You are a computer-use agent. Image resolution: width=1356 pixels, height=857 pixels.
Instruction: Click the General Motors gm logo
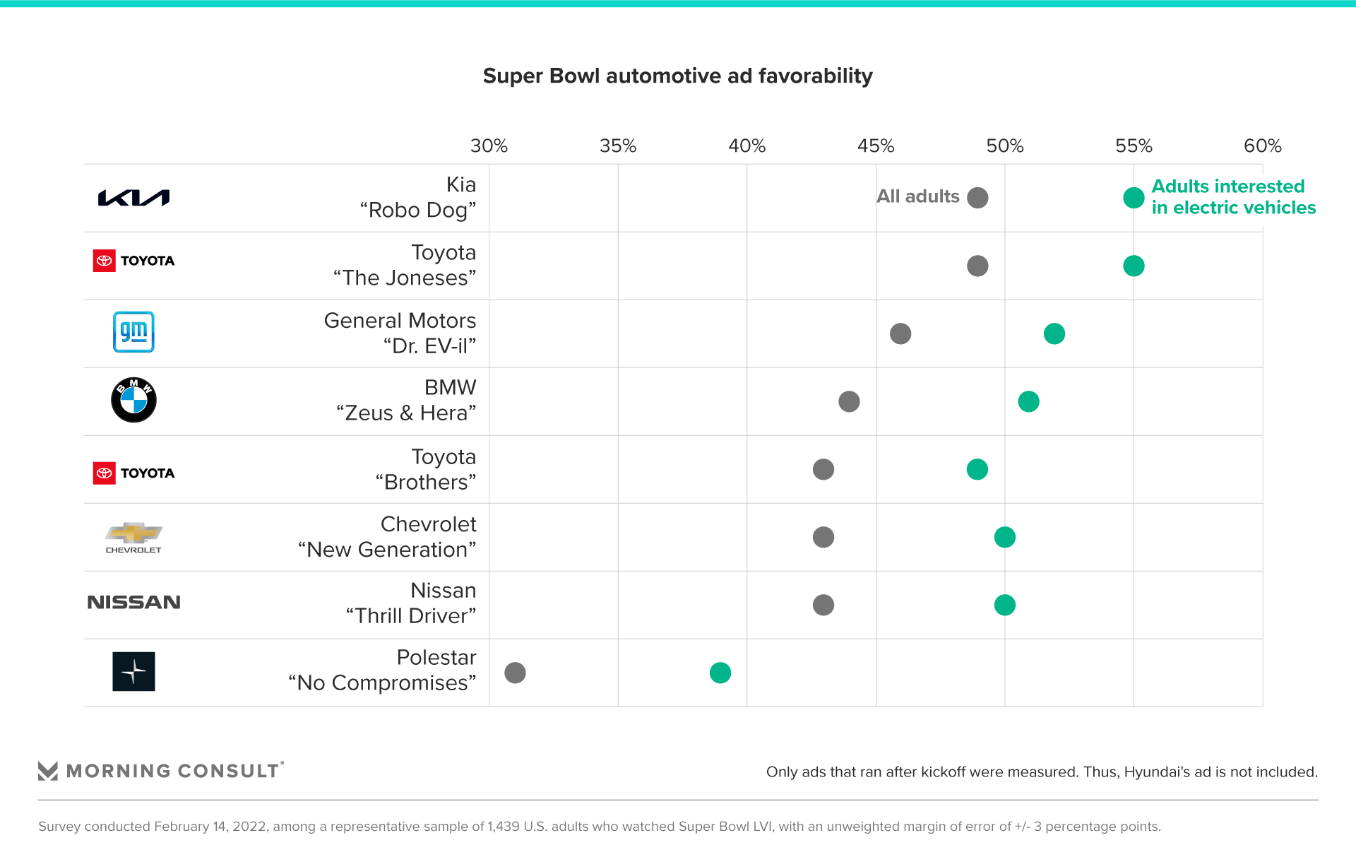pos(133,332)
